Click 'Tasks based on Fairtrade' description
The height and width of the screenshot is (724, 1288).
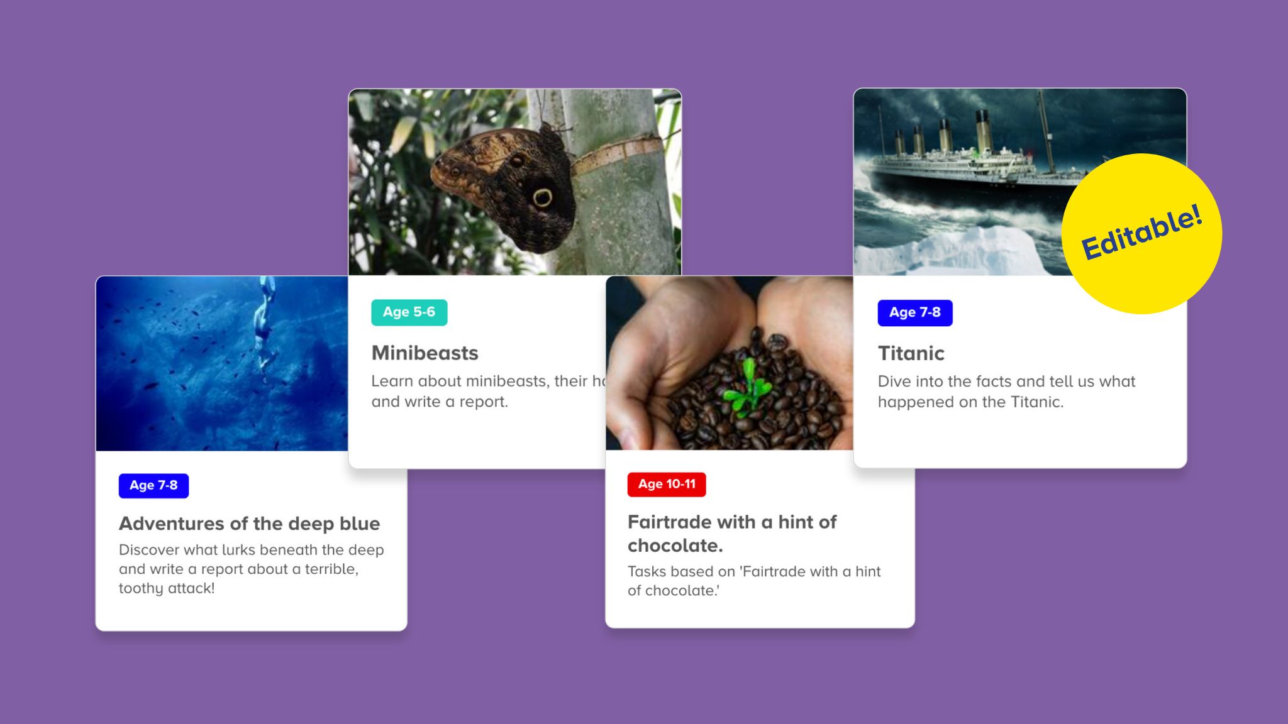754,581
